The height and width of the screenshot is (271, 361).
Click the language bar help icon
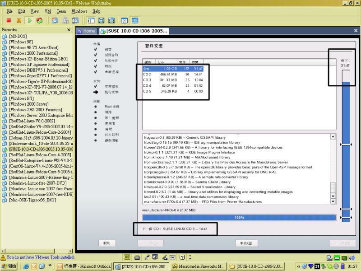tap(182, 257)
